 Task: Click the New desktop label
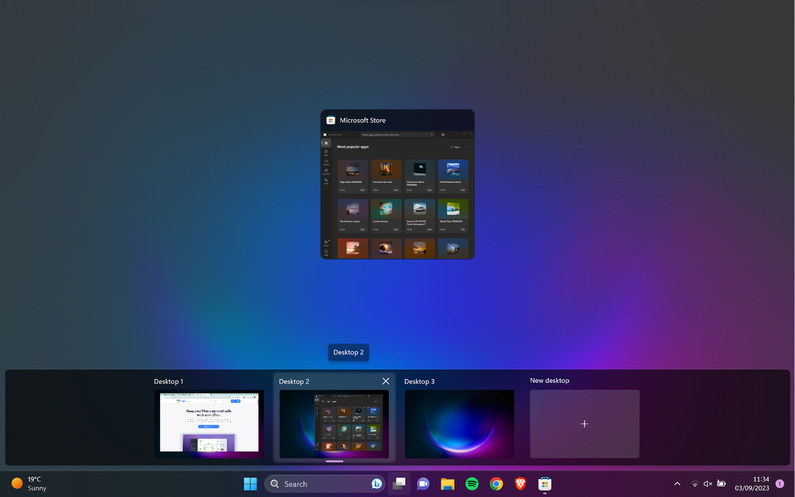pos(550,381)
